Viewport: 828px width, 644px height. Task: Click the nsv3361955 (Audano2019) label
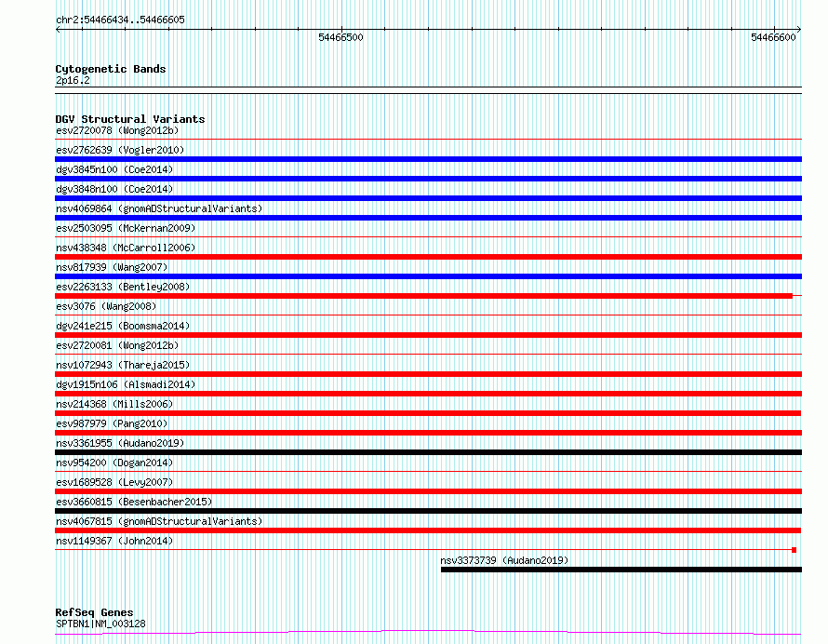pyautogui.click(x=120, y=443)
